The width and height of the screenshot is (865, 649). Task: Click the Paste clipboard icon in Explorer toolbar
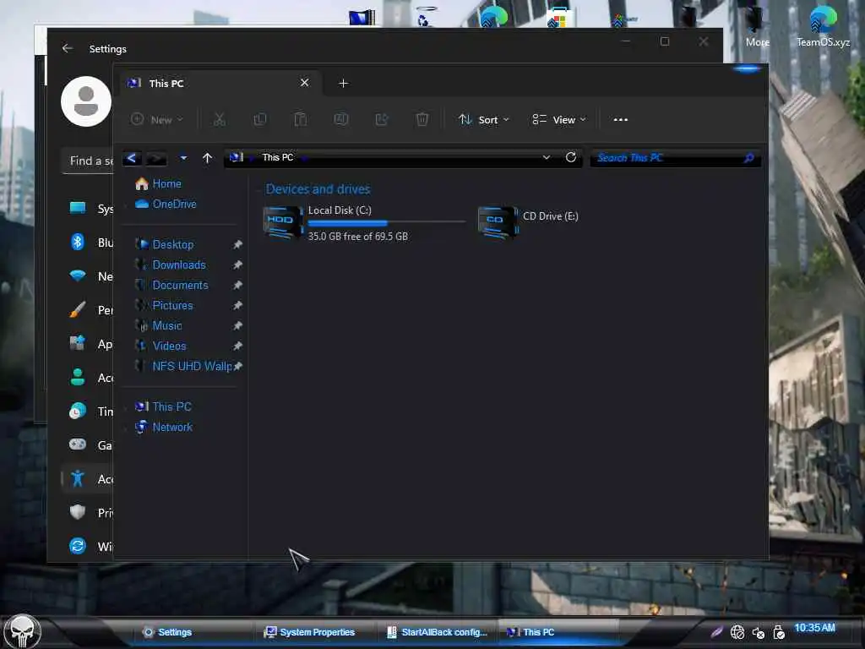pos(301,119)
